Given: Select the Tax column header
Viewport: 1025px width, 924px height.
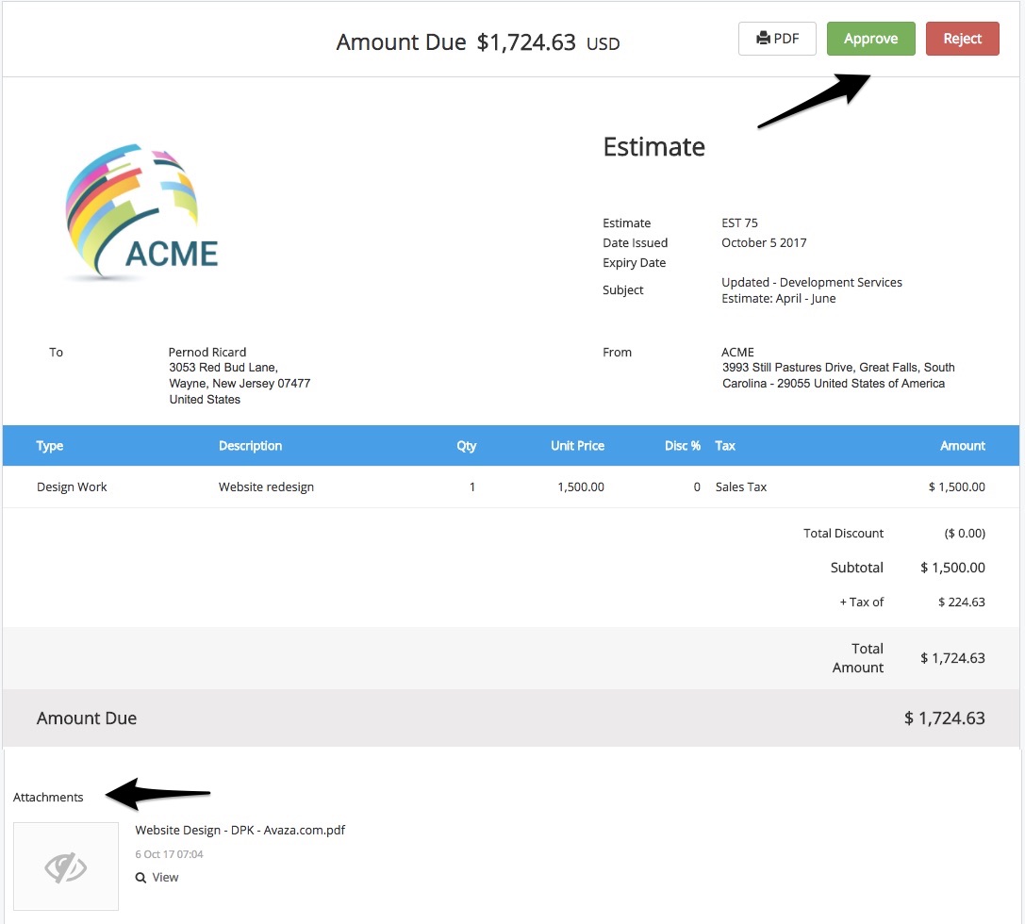Looking at the screenshot, I should point(725,446).
